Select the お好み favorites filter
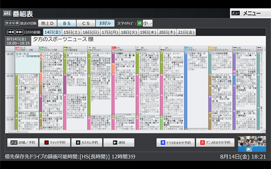Screen dimensions: 271x169 [105, 23]
